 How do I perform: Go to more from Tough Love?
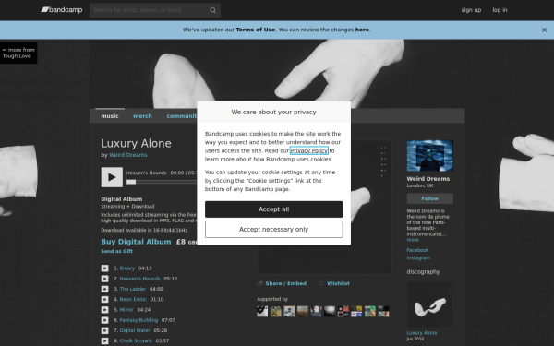[18, 53]
